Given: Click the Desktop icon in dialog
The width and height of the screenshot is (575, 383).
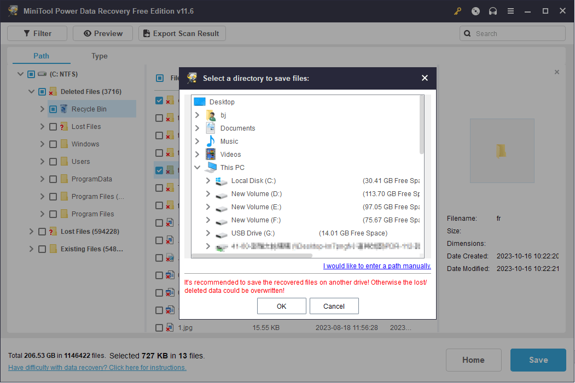Looking at the screenshot, I should point(200,102).
